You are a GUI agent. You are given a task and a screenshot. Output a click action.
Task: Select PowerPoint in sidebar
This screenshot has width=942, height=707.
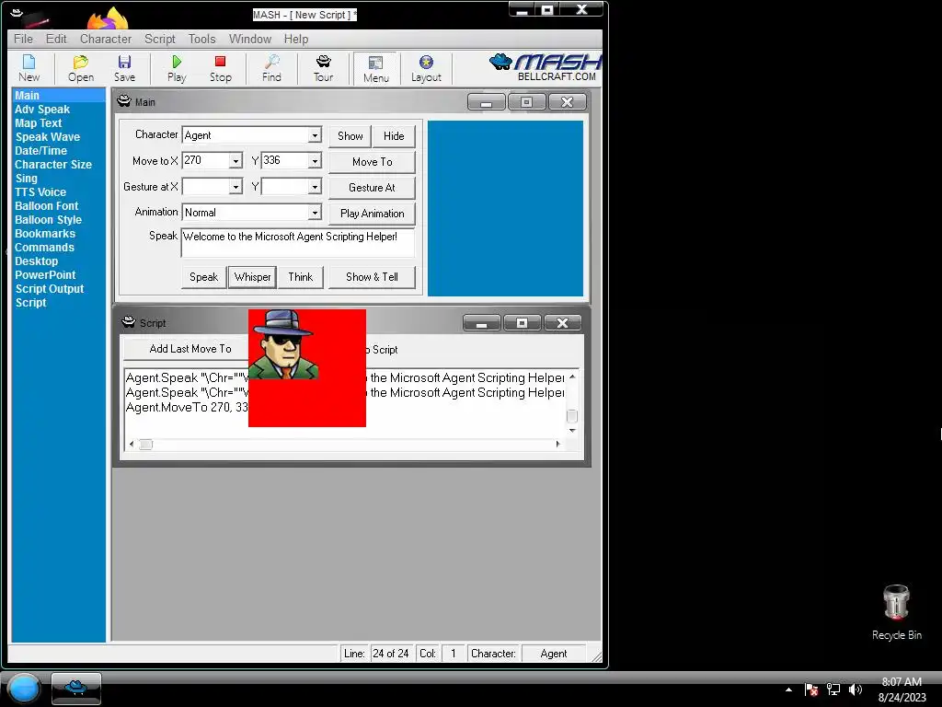pos(45,275)
